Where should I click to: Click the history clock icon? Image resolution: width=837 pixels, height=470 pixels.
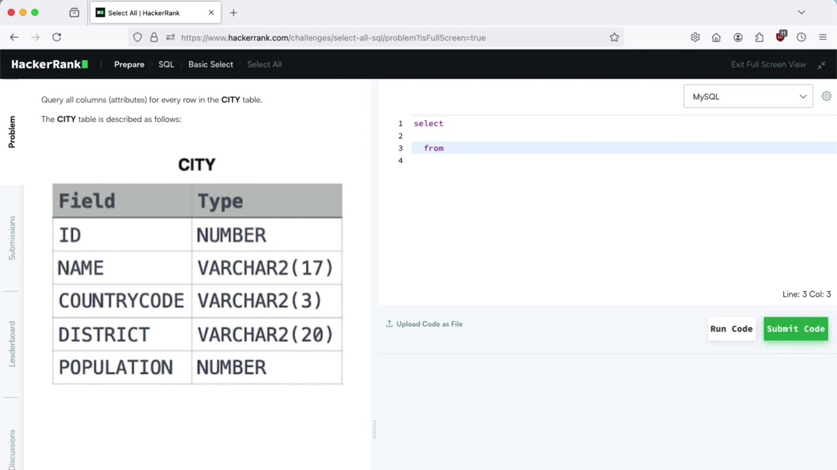tap(801, 37)
